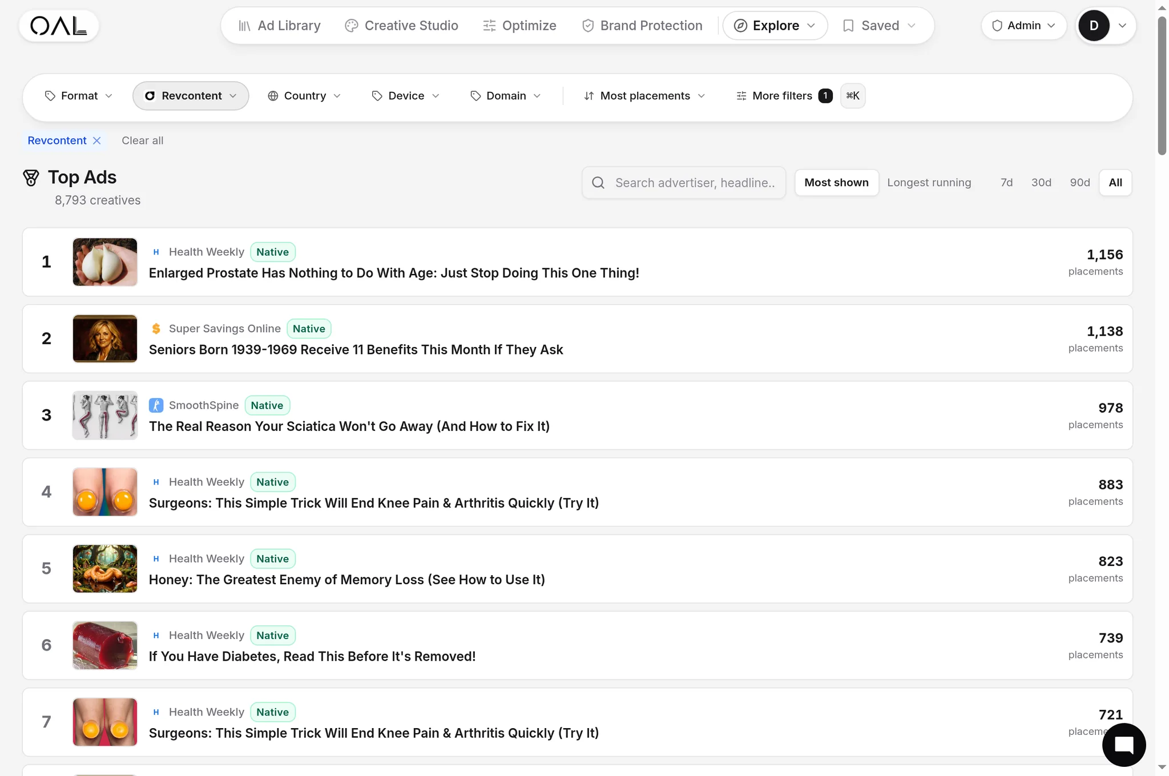This screenshot has height=776, width=1169.
Task: Open the Country filter
Action: point(304,96)
